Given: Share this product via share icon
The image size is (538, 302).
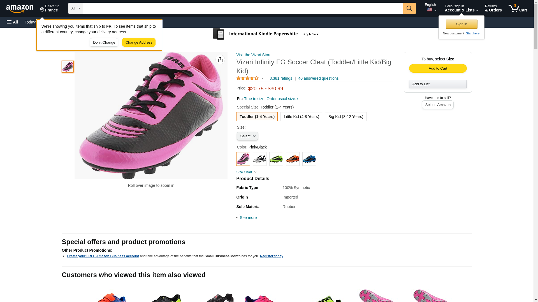Looking at the screenshot, I should [x=220, y=60].
